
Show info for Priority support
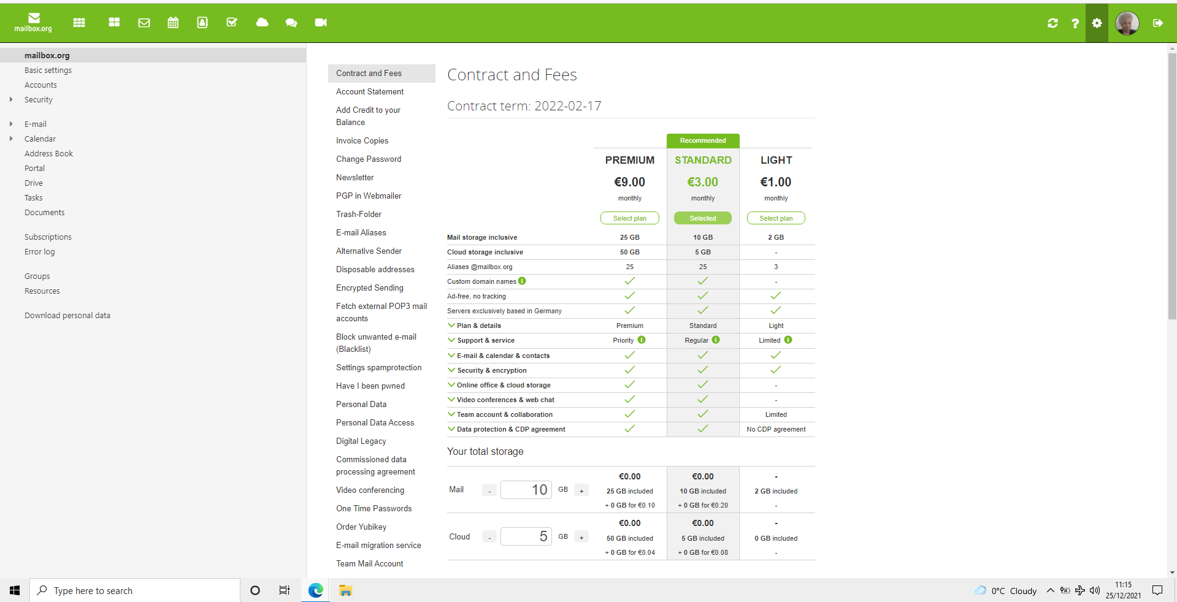tap(642, 340)
